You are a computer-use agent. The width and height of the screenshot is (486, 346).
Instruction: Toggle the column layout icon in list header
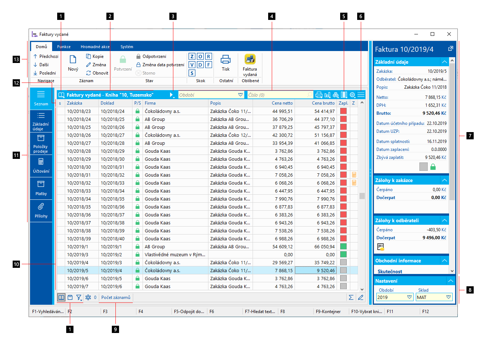coord(344,95)
